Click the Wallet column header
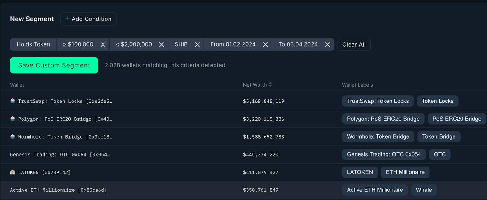The width and height of the screenshot is (487, 200). [17, 85]
